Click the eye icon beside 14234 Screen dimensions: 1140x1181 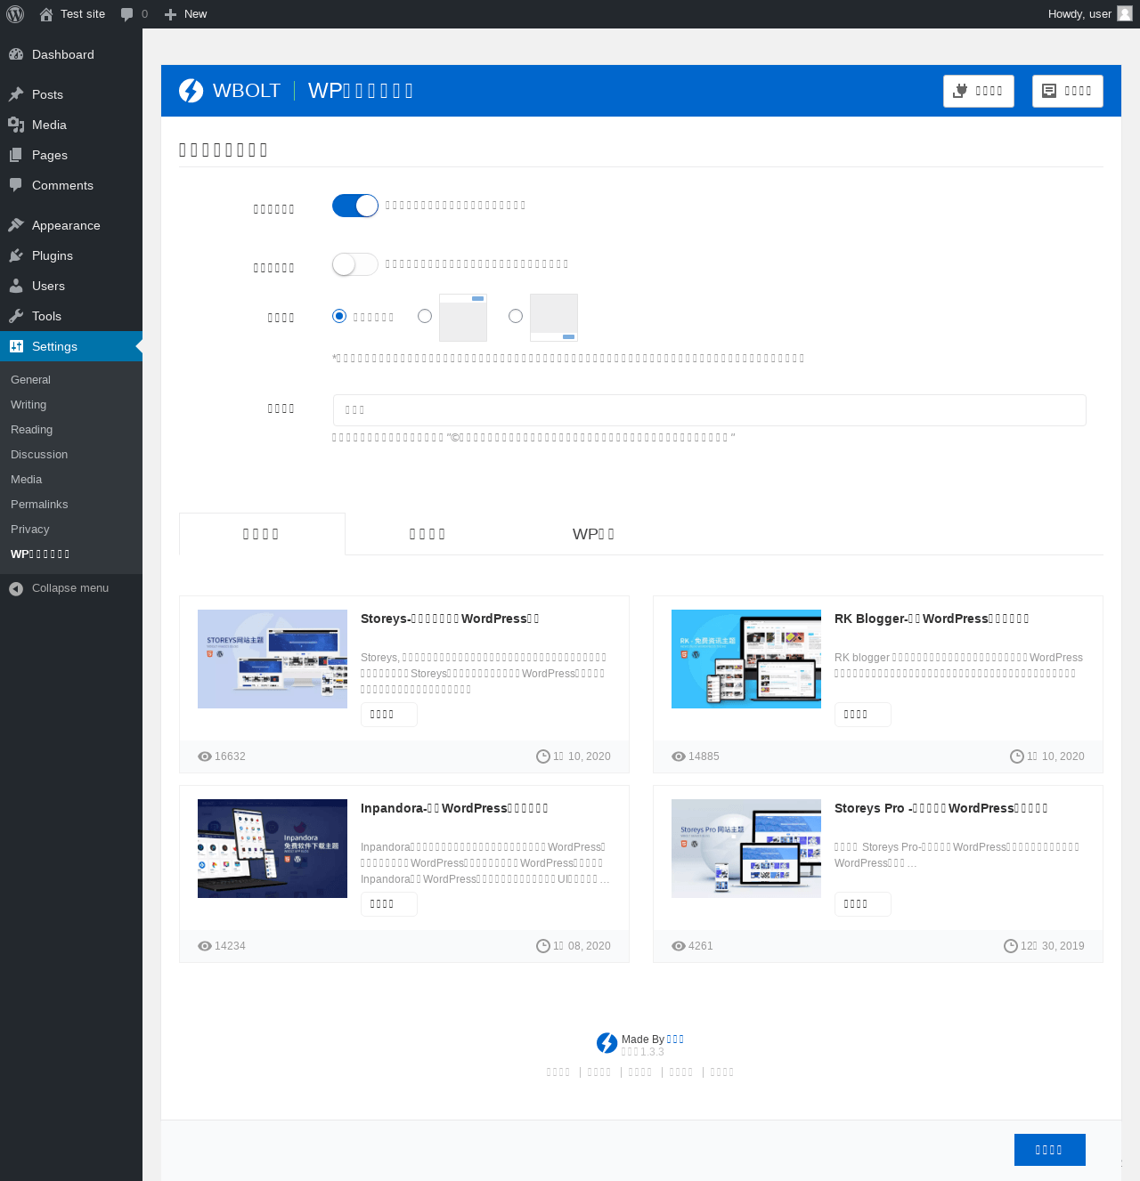coord(205,946)
